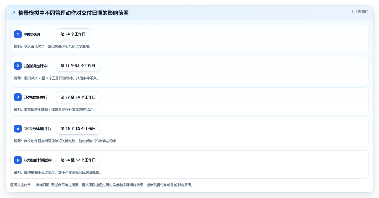Select the 评审与环境并行 label

click(38, 129)
